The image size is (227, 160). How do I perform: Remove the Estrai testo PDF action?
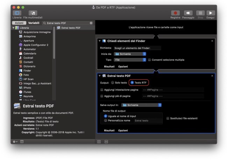(212, 76)
